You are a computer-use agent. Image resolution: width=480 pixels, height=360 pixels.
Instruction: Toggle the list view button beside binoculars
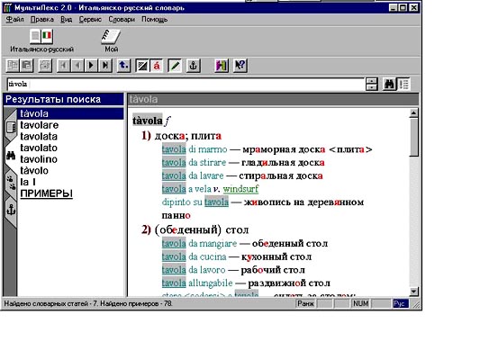(403, 84)
